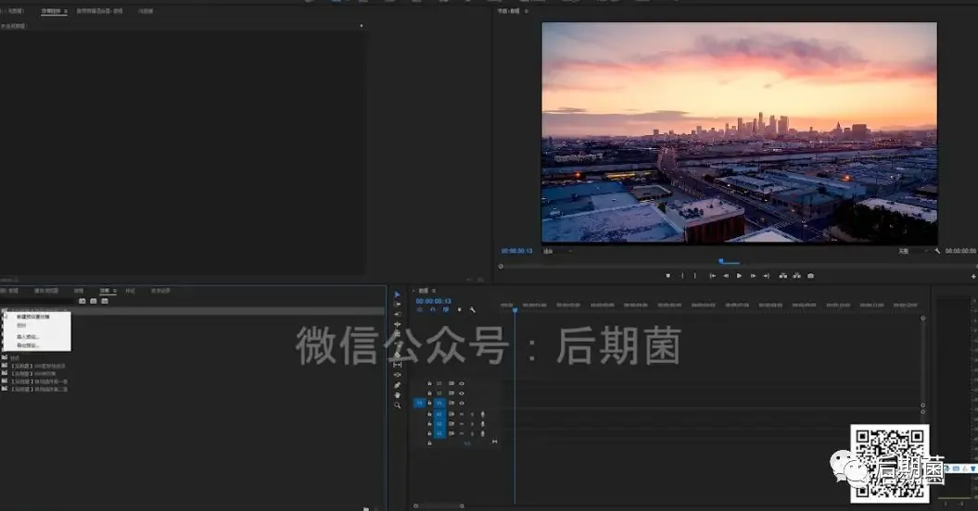Select the Selection arrow tool
This screenshot has width=978, height=511.
398,294
